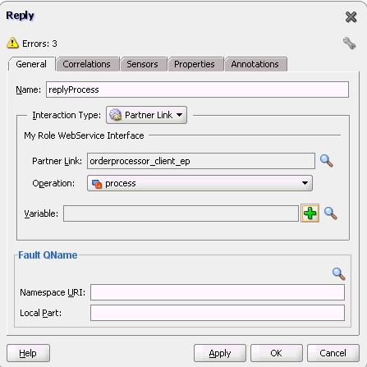The height and width of the screenshot is (367, 367).
Task: Click the Help button
Action: pos(28,353)
